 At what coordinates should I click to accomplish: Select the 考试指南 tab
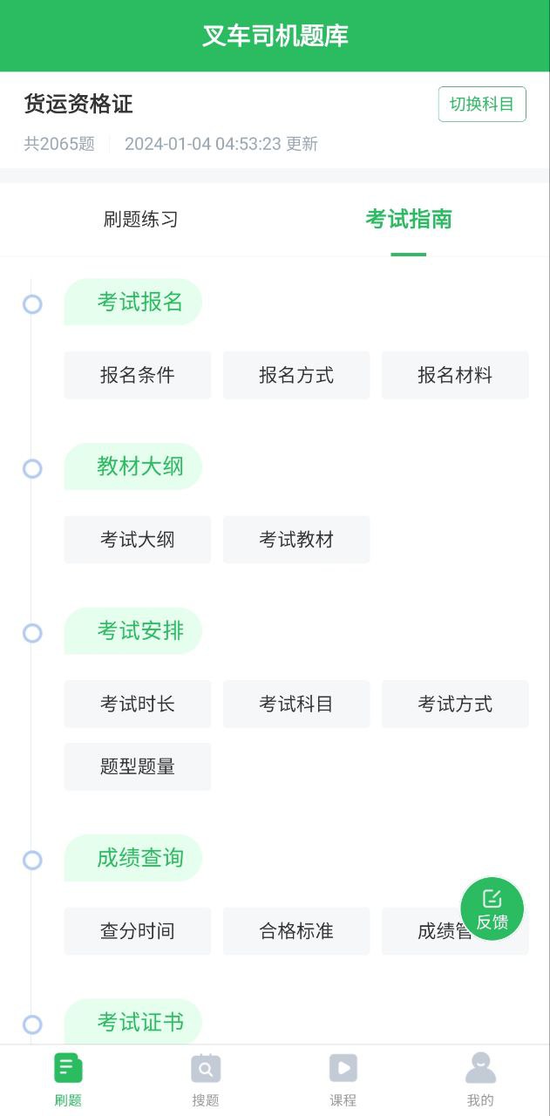point(409,219)
